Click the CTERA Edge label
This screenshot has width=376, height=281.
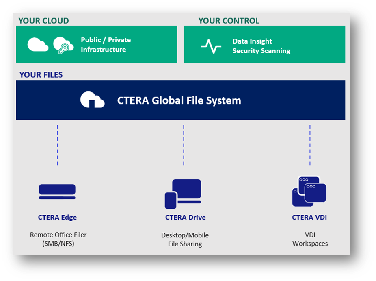[x=57, y=217]
